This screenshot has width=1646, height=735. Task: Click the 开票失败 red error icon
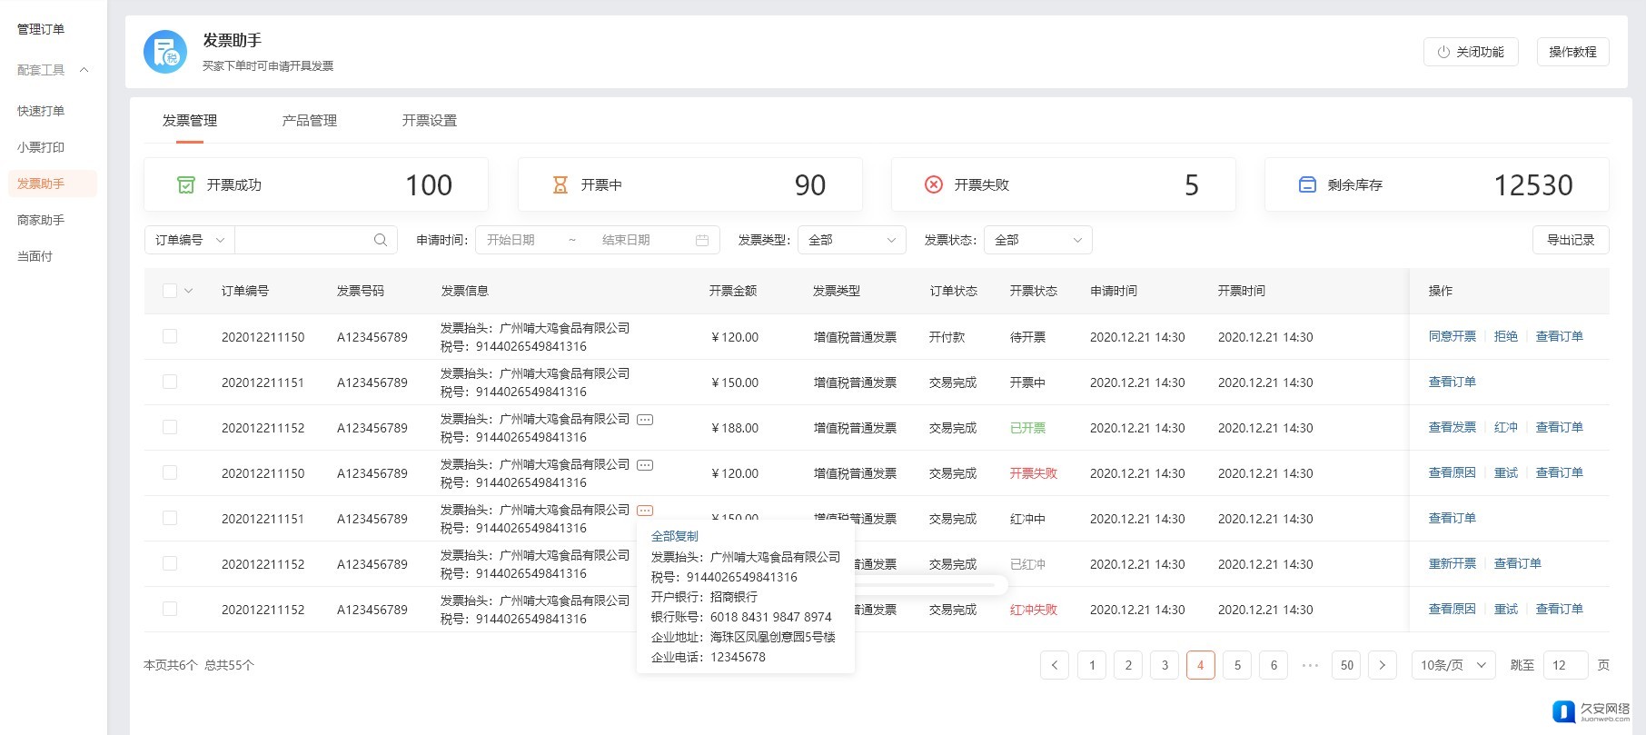[x=933, y=184]
